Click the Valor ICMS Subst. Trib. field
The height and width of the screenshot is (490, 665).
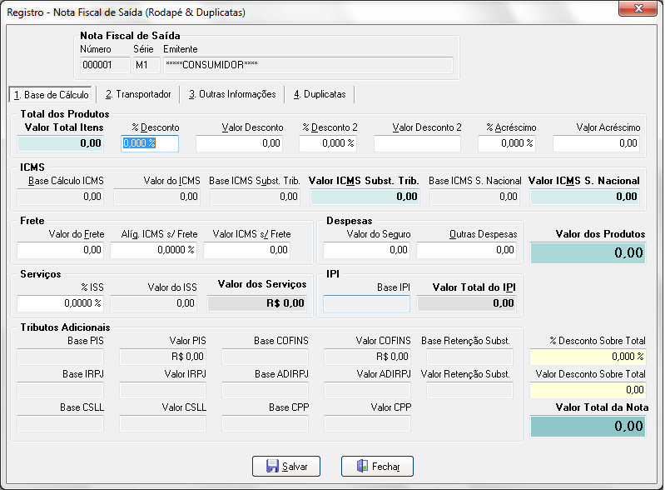click(x=365, y=197)
